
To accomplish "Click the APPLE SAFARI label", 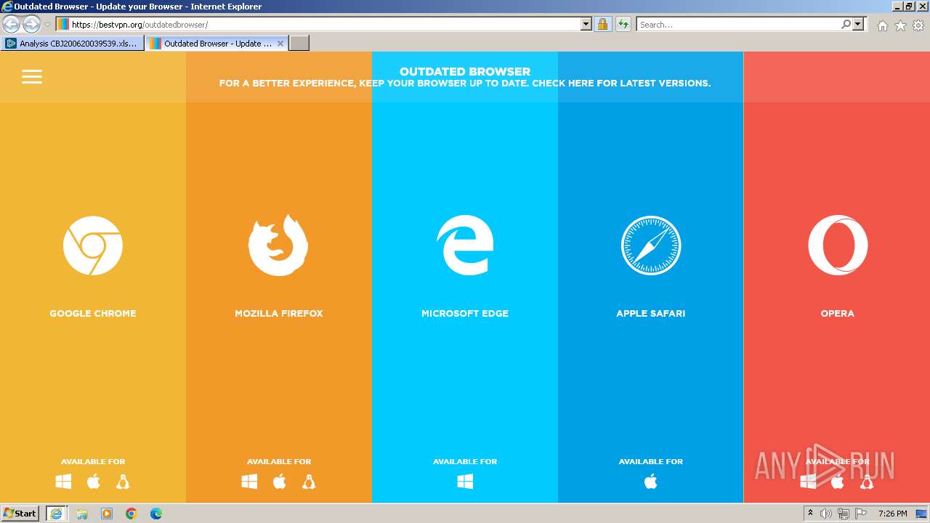I will point(651,313).
